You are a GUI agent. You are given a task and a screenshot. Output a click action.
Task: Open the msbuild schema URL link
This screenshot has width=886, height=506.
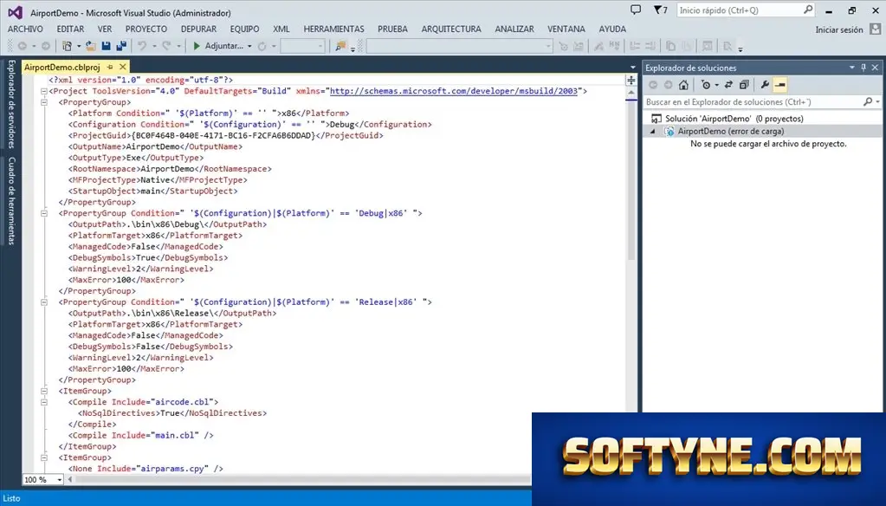coord(454,91)
